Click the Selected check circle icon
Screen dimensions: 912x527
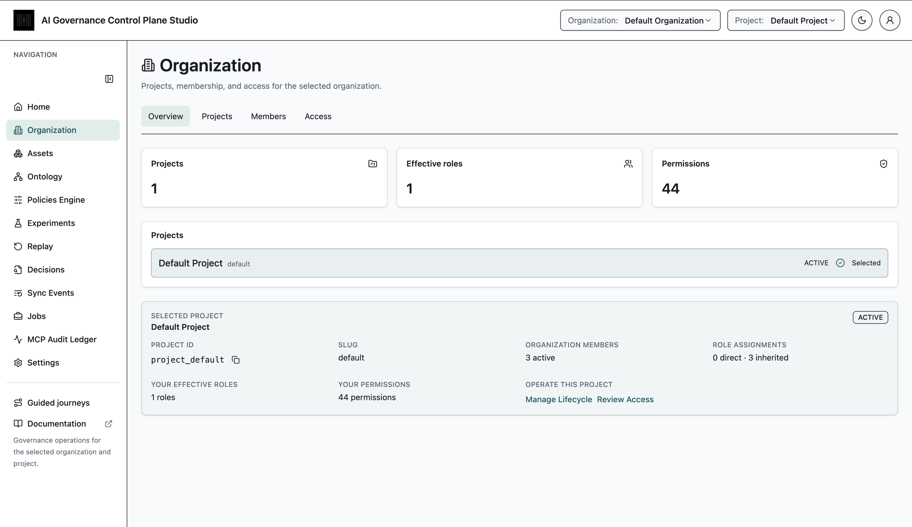coord(840,263)
